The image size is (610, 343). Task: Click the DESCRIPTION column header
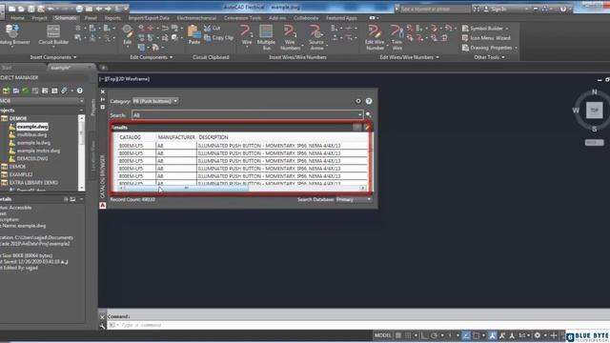coord(282,137)
